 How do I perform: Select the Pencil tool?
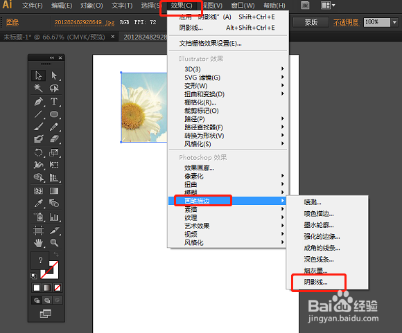pos(54,127)
